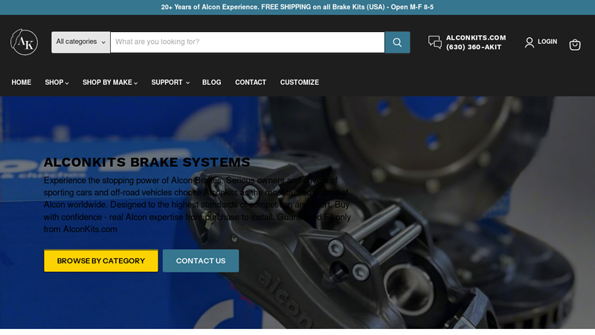This screenshot has height=335, width=595.
Task: Click the magnifier search button
Action: click(x=397, y=42)
